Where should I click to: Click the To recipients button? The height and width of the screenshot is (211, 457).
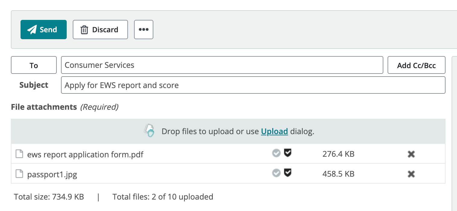[34, 65]
